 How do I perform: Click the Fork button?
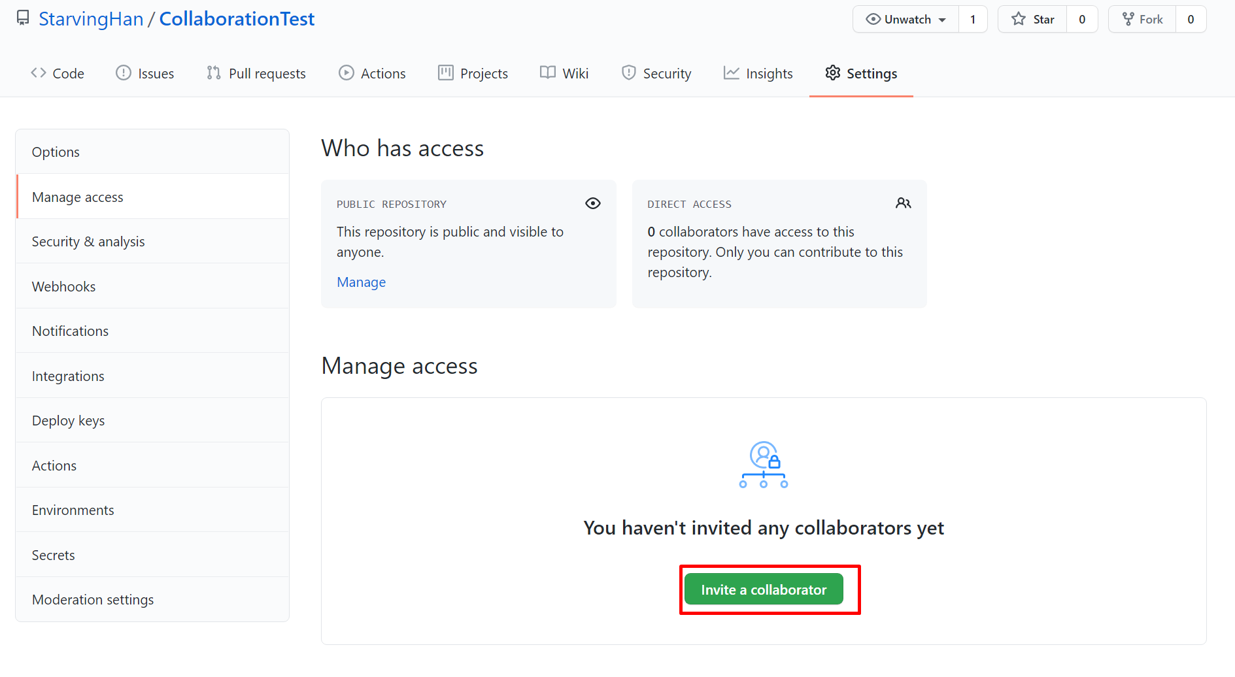(1142, 19)
